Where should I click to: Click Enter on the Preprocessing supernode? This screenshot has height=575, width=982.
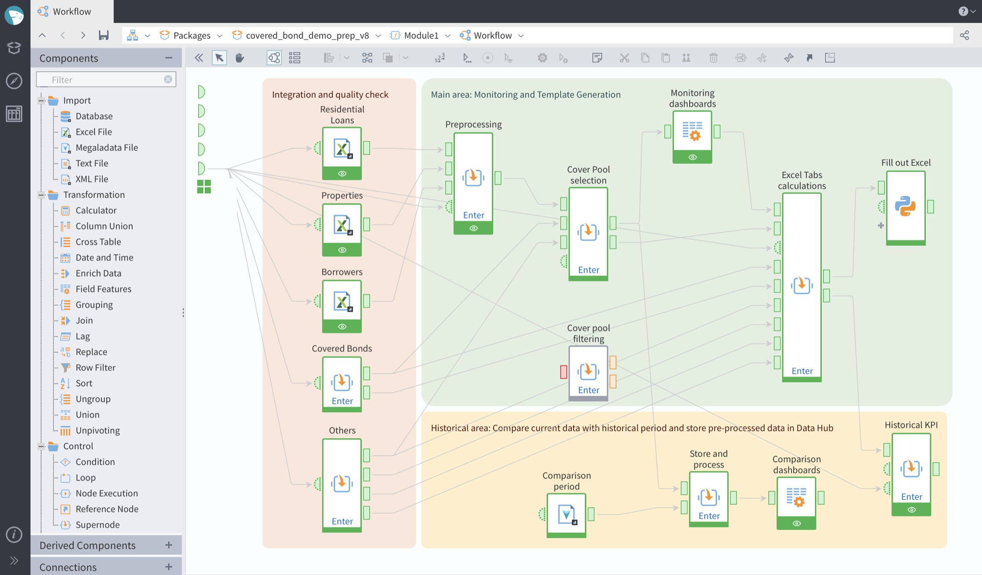click(473, 215)
